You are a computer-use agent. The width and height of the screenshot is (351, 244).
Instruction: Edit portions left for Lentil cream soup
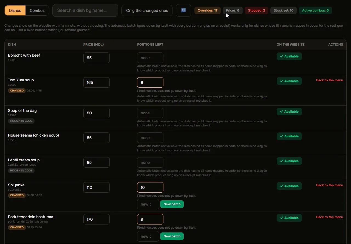(150, 162)
